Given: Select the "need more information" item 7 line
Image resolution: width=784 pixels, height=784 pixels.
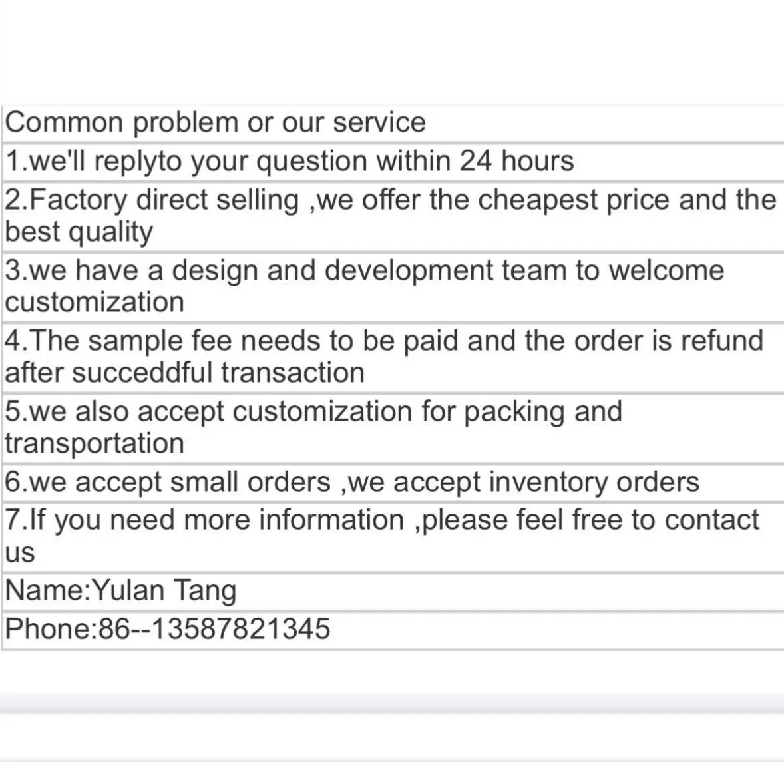Looking at the screenshot, I should point(381,520).
